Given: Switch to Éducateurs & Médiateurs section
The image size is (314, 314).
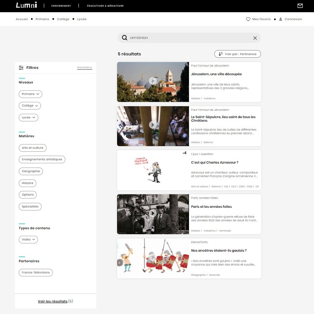Looking at the screenshot, I should pos(105,6).
